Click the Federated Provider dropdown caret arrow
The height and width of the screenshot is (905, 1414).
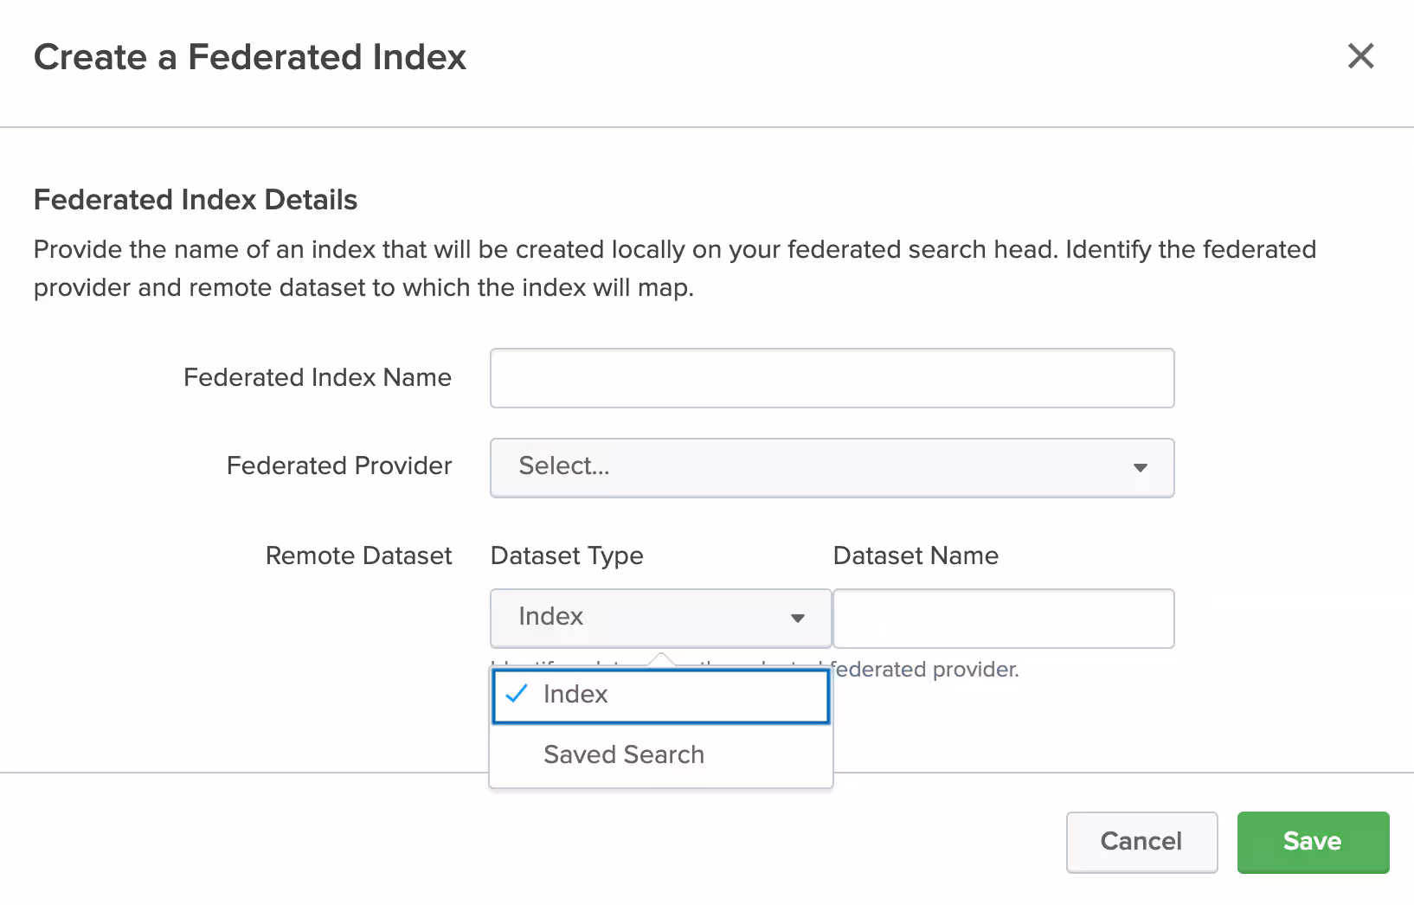point(1140,468)
